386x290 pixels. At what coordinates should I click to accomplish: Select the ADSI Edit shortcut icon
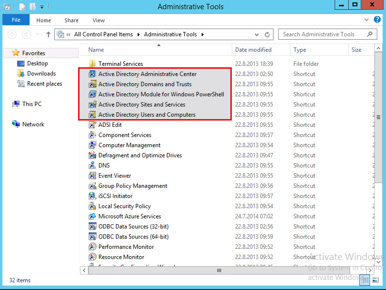point(92,124)
